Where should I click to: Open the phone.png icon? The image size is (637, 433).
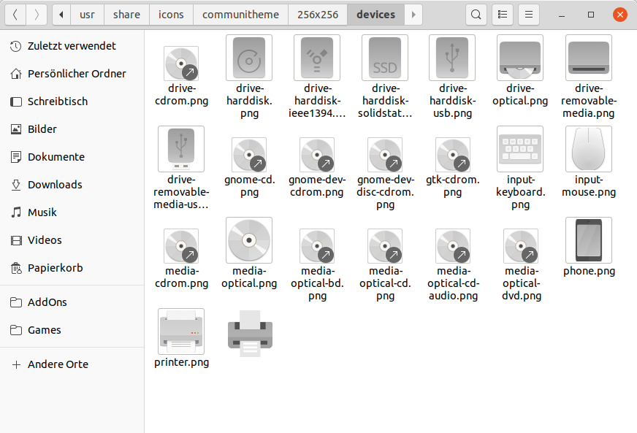tap(588, 241)
